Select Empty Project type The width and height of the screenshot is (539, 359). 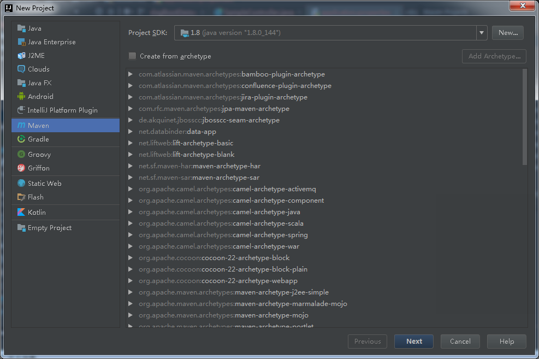(66, 228)
